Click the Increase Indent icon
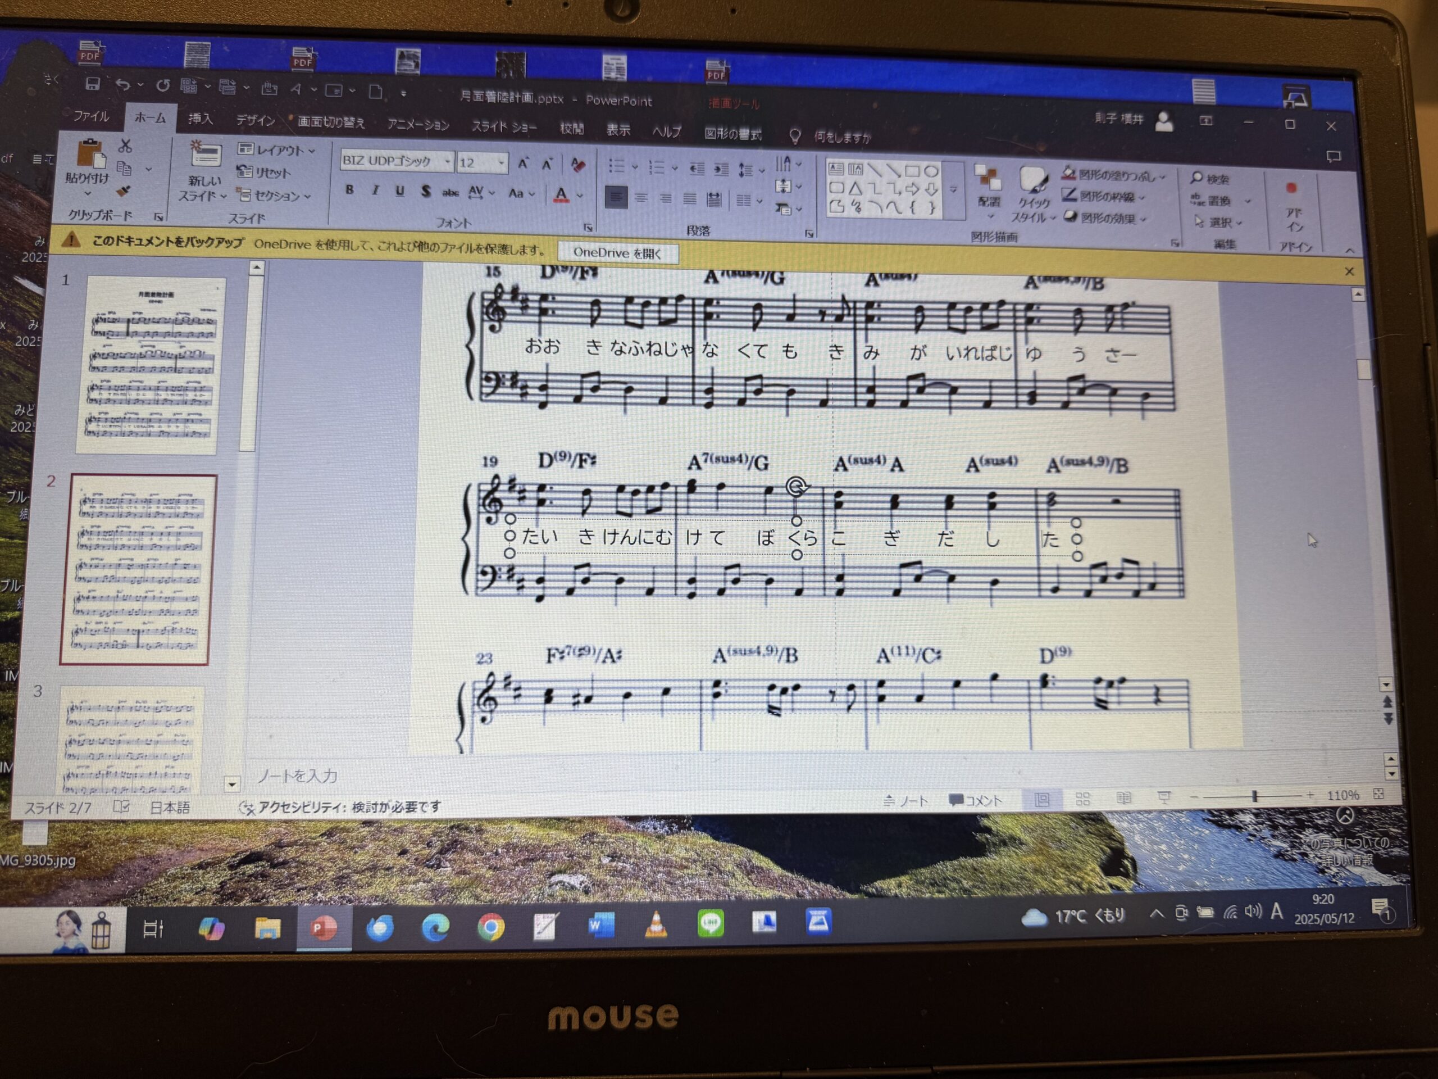The image size is (1438, 1079). click(721, 170)
